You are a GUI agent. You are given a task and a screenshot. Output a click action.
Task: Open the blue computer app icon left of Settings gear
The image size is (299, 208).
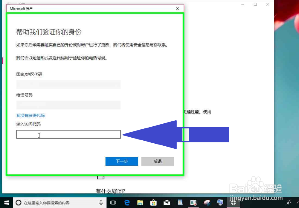tap(220, 203)
